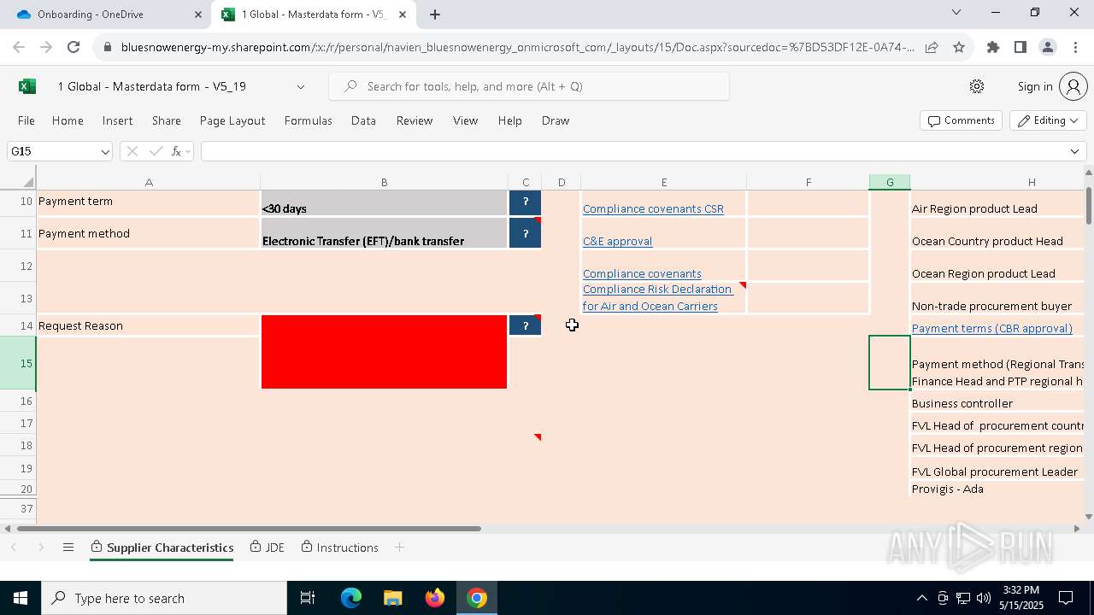The height and width of the screenshot is (615, 1094).
Task: Click the share page icon in address bar
Action: pyautogui.click(x=932, y=48)
